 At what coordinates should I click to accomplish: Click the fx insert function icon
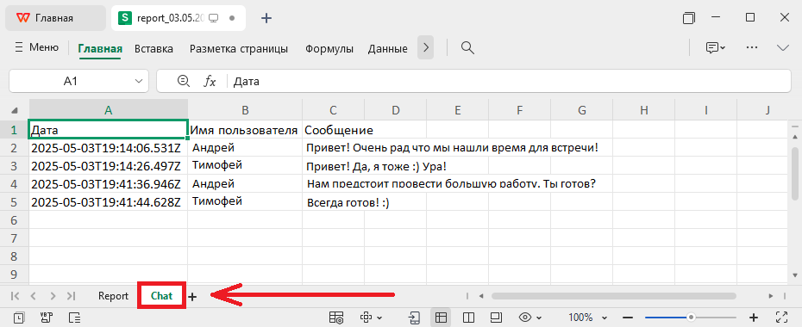click(210, 81)
